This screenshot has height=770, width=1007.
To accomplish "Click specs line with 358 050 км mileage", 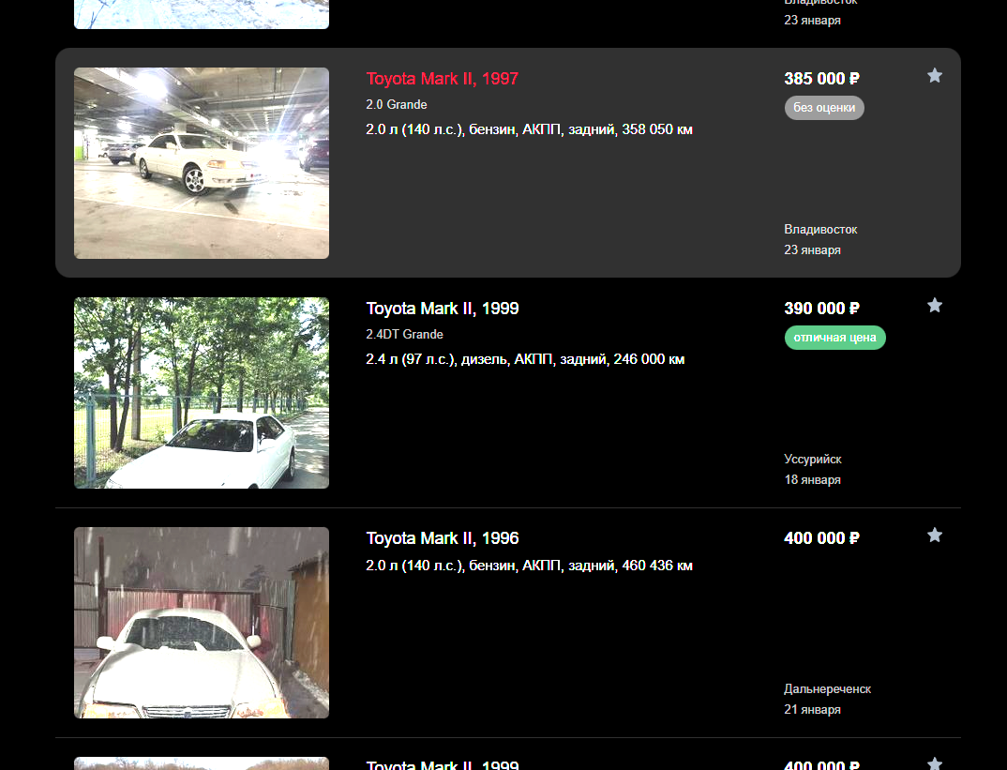I will [x=529, y=129].
